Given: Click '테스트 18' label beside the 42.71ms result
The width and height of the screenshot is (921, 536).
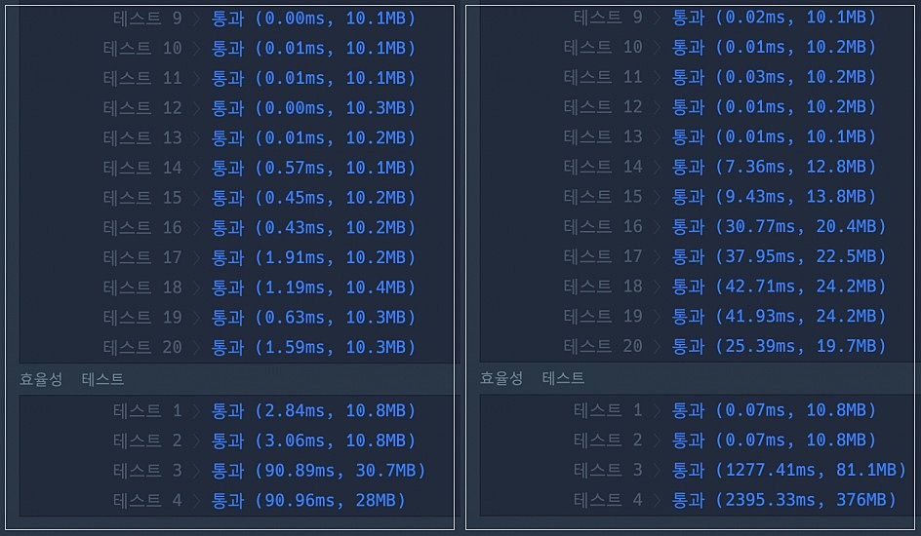Looking at the screenshot, I should click(x=603, y=287).
